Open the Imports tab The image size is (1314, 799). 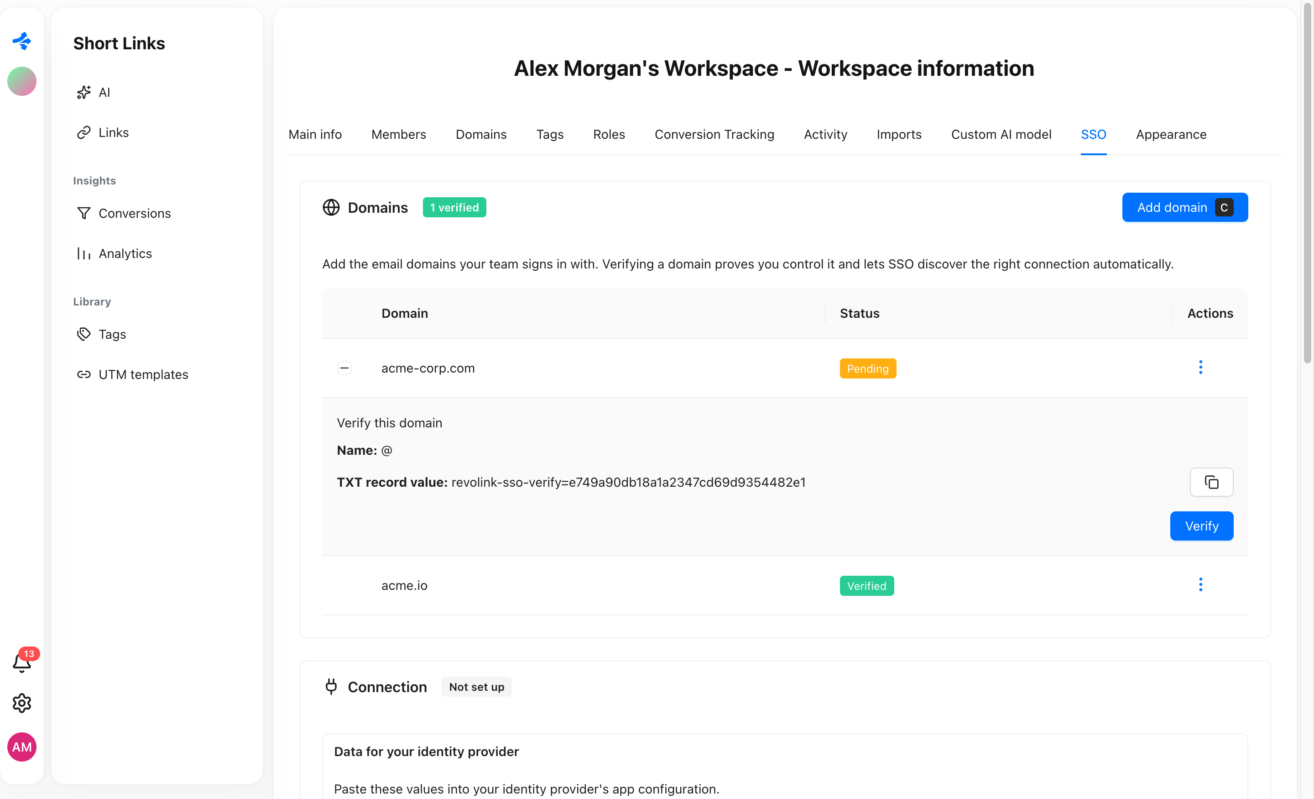[x=899, y=135]
